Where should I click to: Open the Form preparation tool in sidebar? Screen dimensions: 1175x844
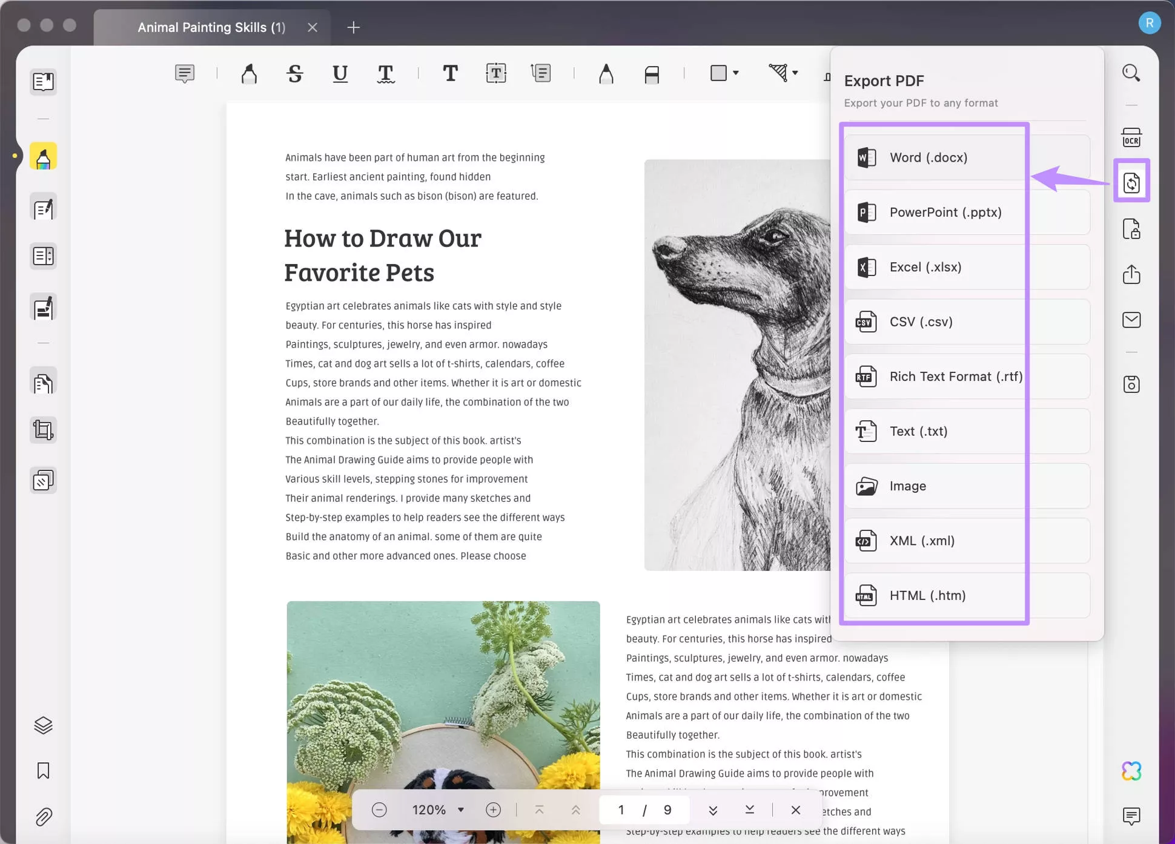coord(43,256)
